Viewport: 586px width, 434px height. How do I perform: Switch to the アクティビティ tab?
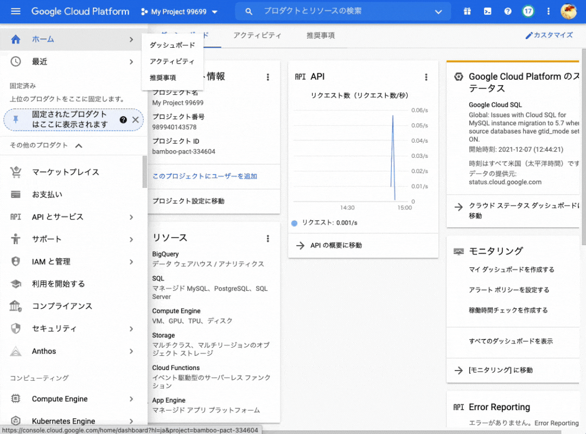click(x=257, y=35)
